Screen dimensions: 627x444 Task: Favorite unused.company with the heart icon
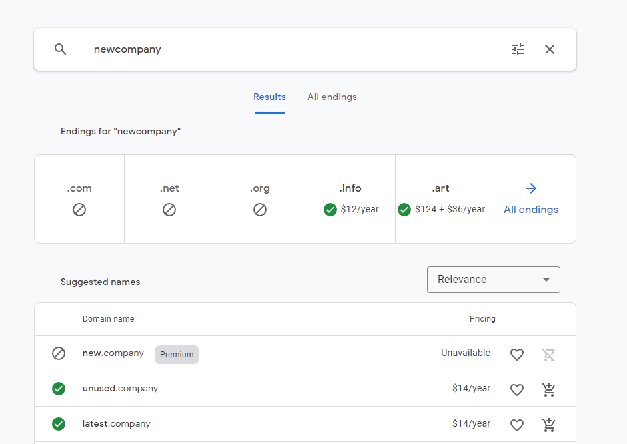coord(517,389)
